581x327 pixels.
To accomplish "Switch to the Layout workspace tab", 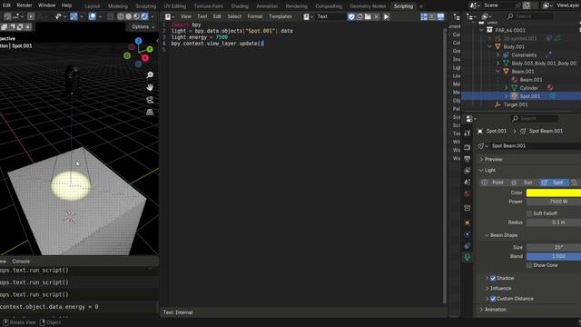I will (x=93, y=6).
